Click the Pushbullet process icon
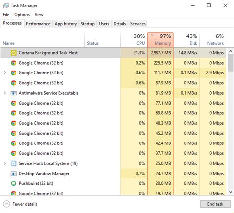Screen dimensions: 234x213 click(13, 183)
